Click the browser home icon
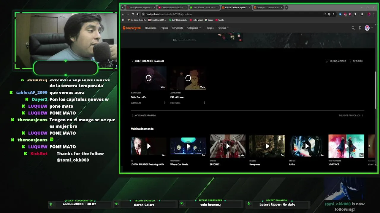The image size is (380, 213). coord(137,14)
